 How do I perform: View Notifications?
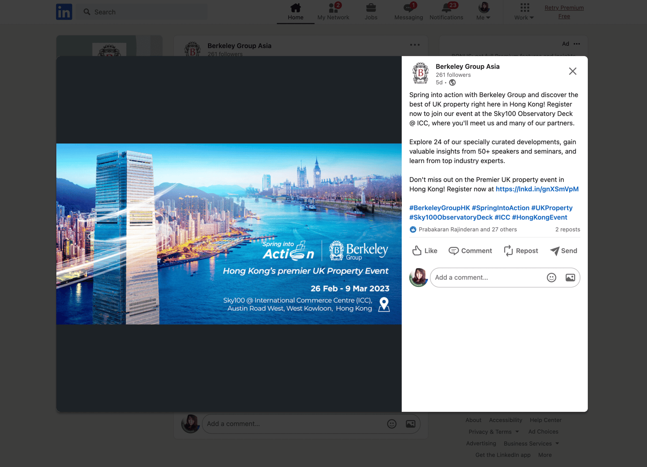[x=446, y=12]
